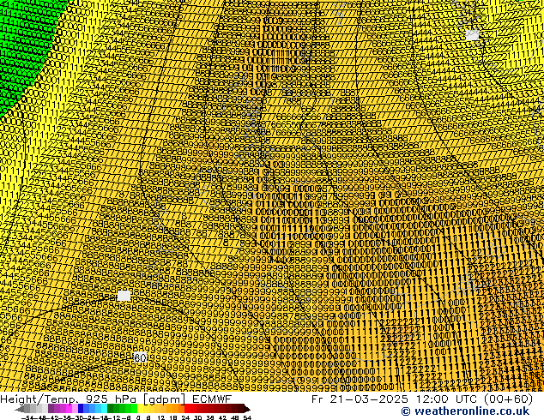Click the '80' contour label

pos(140,357)
